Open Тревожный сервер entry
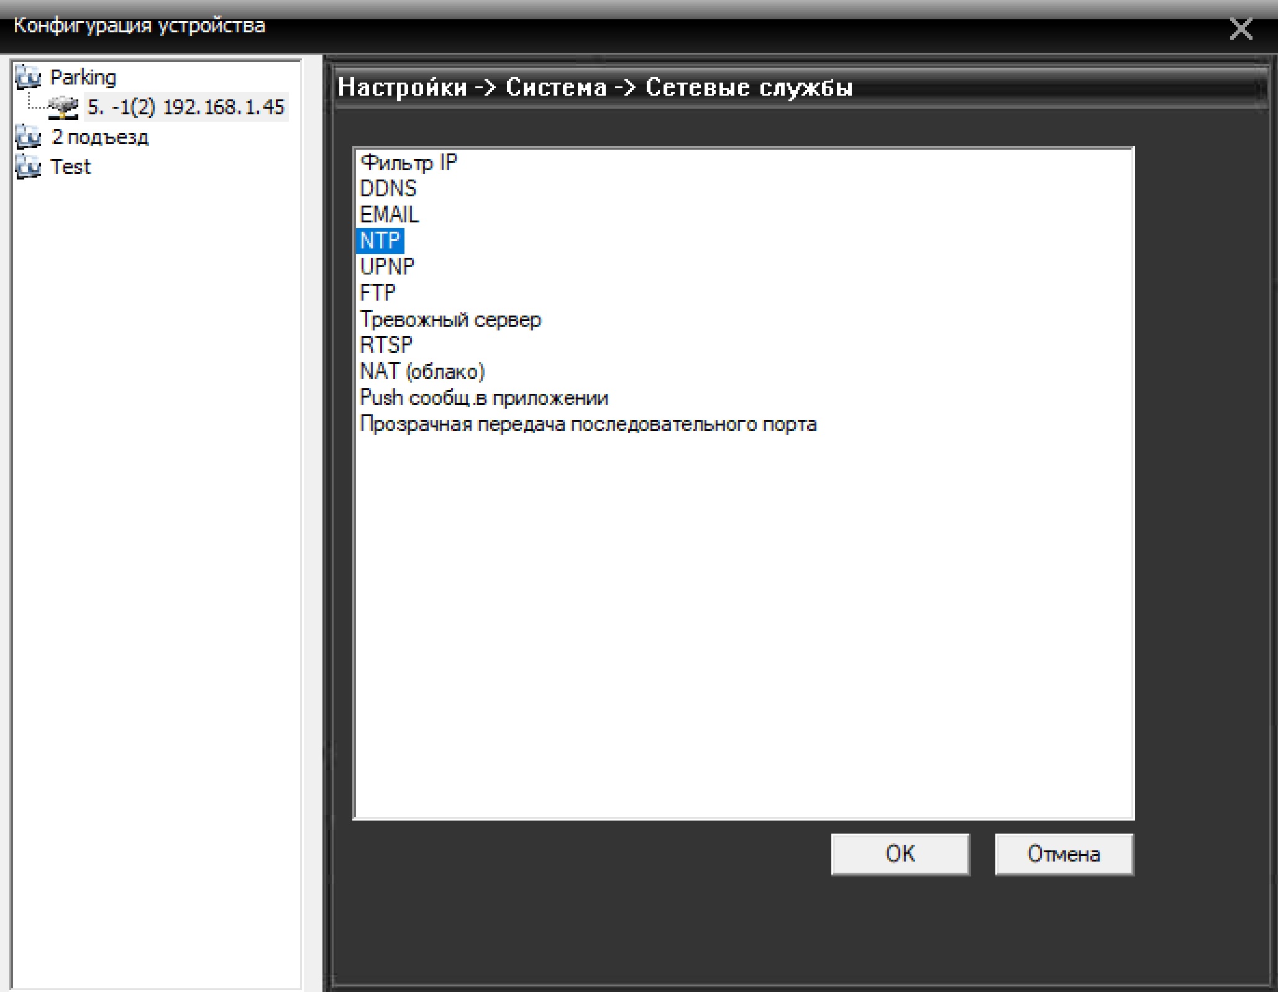Screen dimensions: 1278x992 (x=450, y=320)
